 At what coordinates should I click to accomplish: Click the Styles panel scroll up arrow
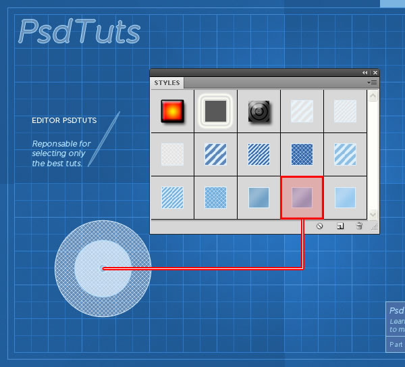click(x=373, y=96)
